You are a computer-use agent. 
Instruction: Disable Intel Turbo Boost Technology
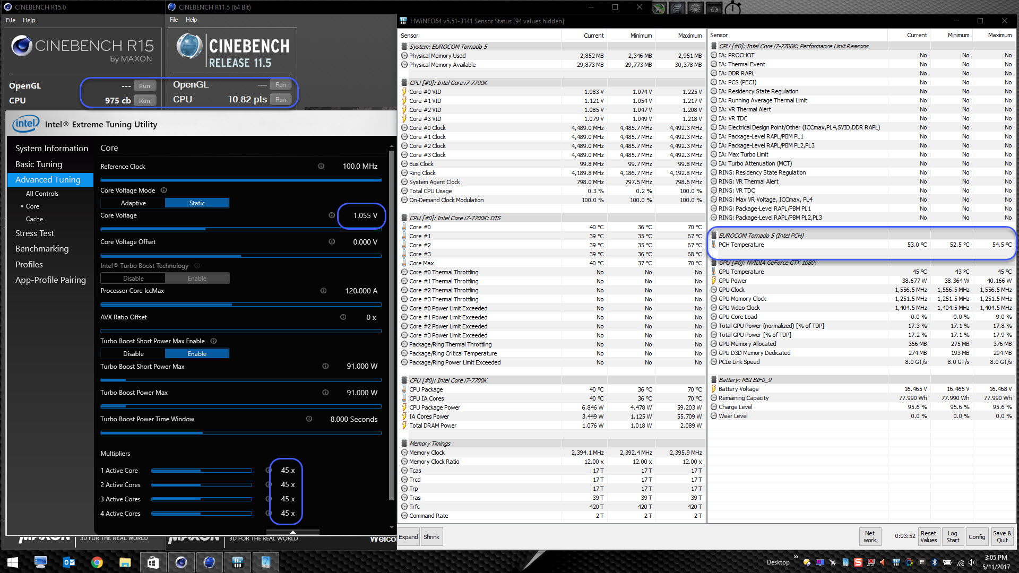point(133,279)
